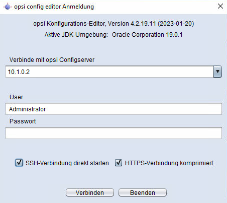Click the 'User' field label

tap(16, 97)
